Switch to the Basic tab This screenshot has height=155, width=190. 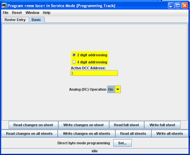coord(37,20)
